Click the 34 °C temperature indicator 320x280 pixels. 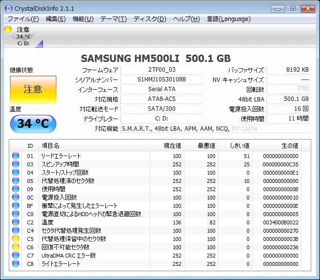point(33,124)
